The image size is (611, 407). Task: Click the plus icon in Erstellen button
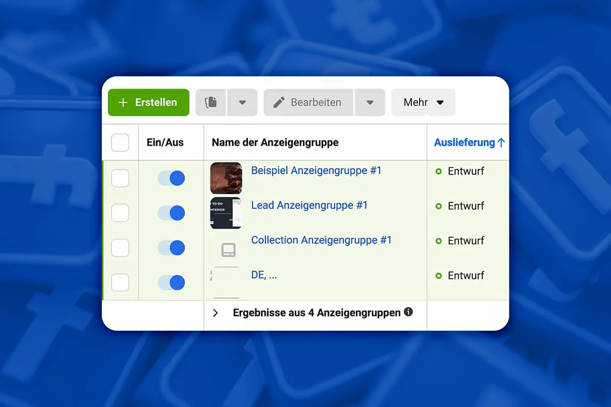[x=123, y=102]
